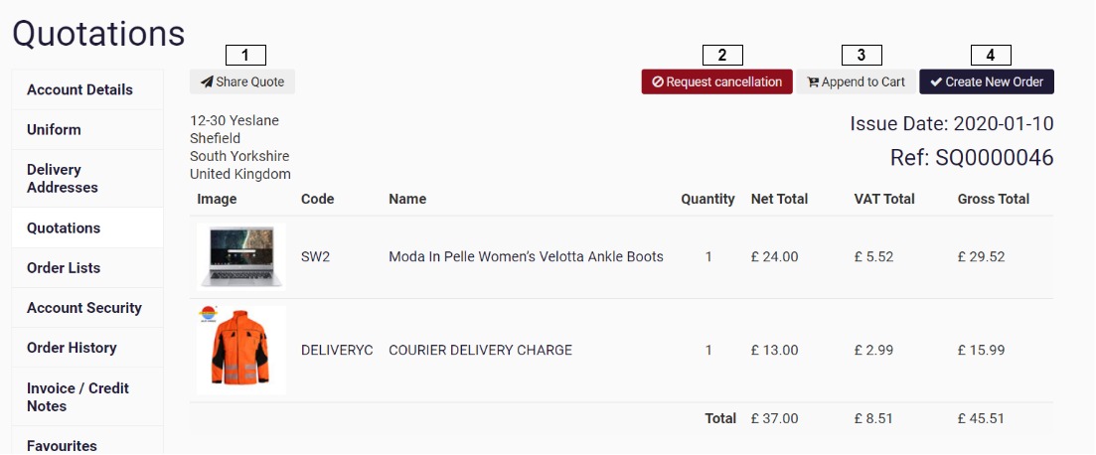Viewport: 1096px width, 455px height.
Task: Select Quotations in the sidebar menu
Action: 64,228
